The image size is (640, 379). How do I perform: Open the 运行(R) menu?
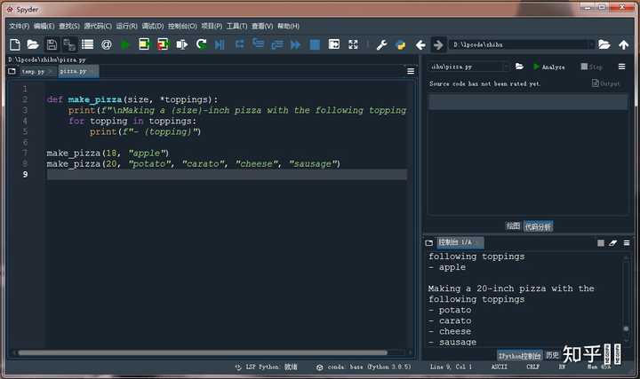point(126,26)
